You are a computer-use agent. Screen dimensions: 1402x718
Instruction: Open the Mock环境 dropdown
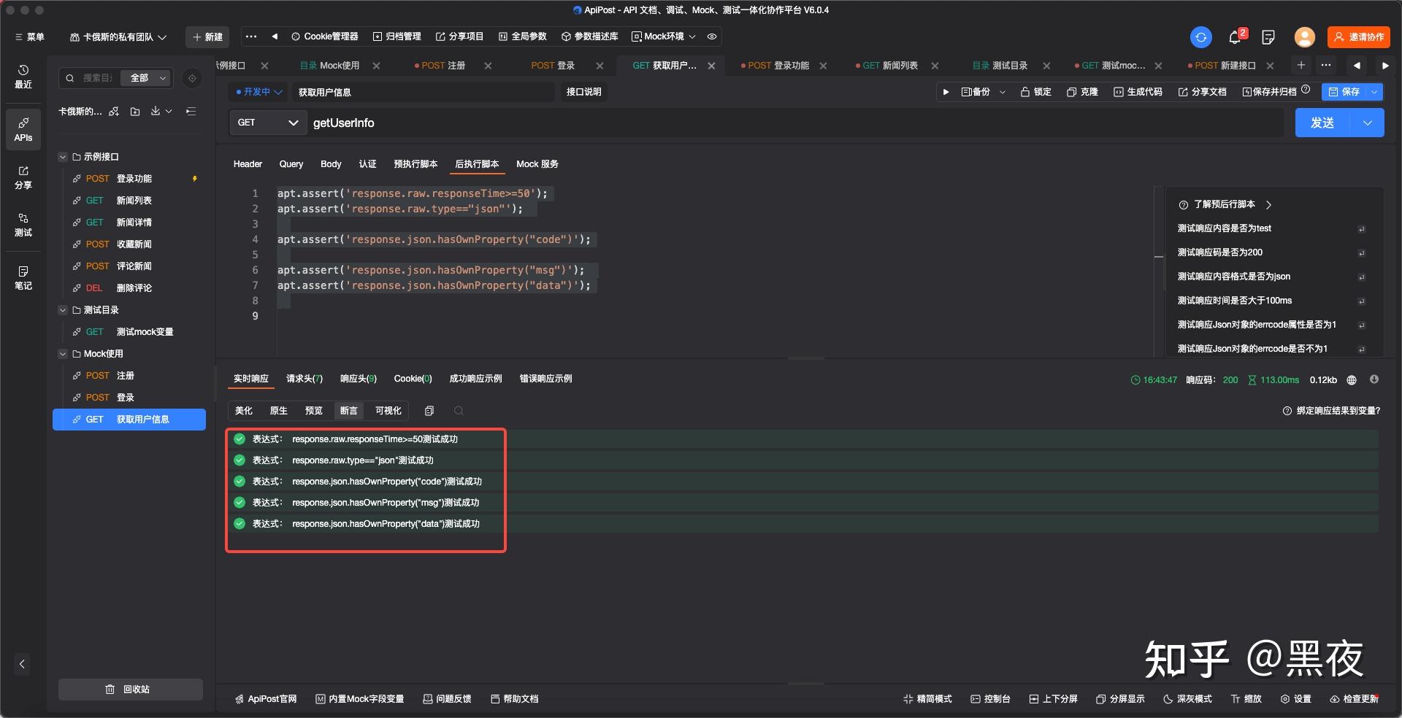(x=664, y=36)
